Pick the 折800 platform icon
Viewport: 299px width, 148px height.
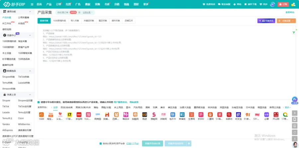201,114
